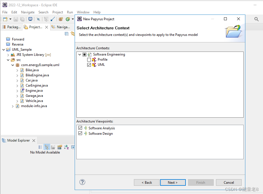Image resolution: width=263 pixels, height=194 pixels.
Task: Switch to the Navigator tab
Action: tap(61, 27)
